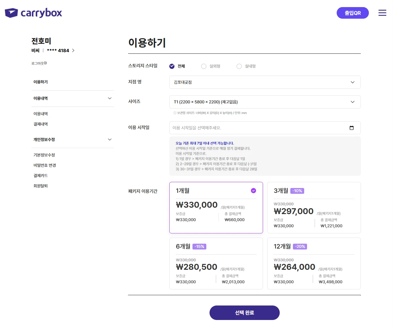
Task: Click the 출입QR button
Action: coord(352,13)
